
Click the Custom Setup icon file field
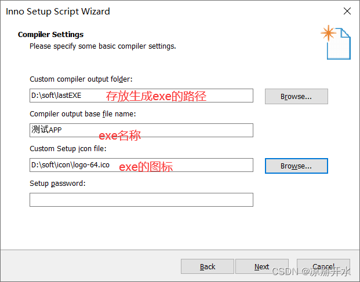(141, 165)
